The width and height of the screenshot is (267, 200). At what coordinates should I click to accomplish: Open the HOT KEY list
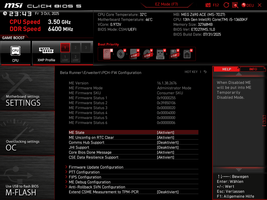click(x=191, y=72)
